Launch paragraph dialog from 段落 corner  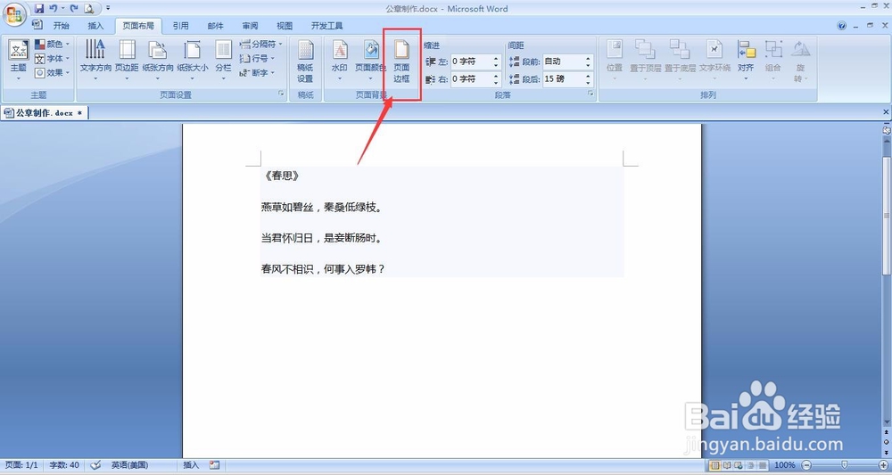pos(591,94)
